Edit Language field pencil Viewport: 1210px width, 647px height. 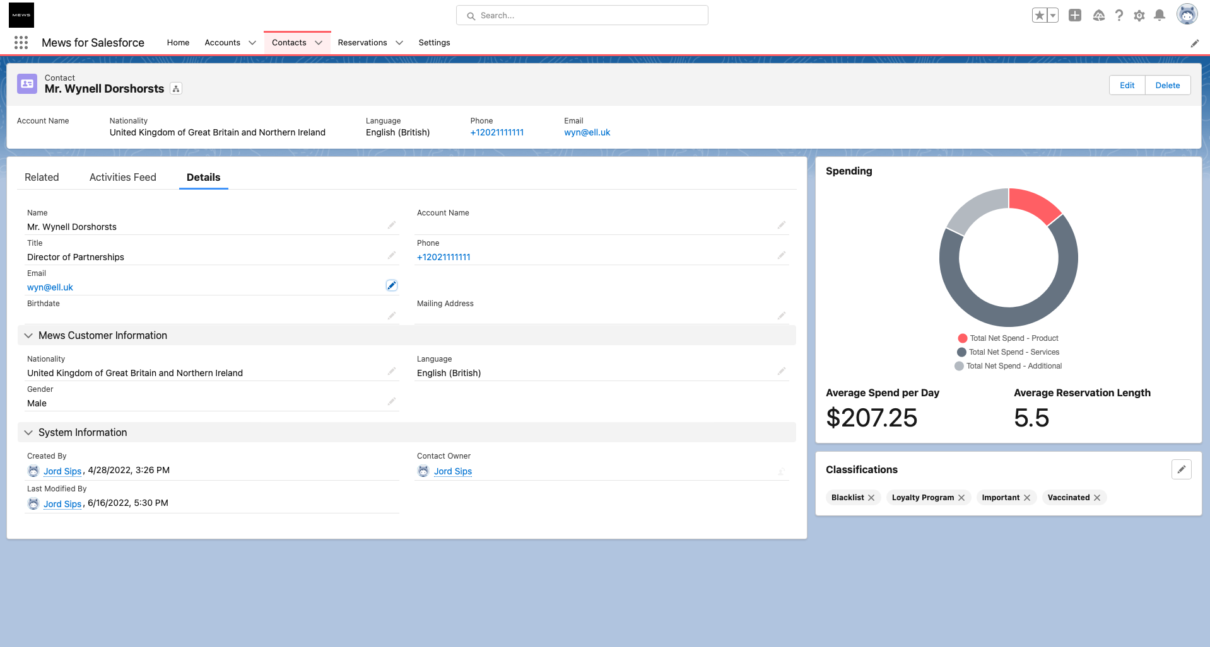coord(782,371)
